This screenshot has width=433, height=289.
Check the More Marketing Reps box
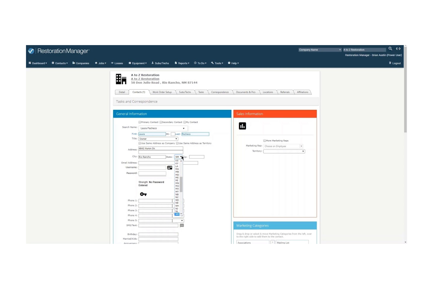pyautogui.click(x=264, y=141)
